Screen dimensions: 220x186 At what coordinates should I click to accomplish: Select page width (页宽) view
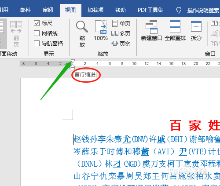(x=121, y=44)
